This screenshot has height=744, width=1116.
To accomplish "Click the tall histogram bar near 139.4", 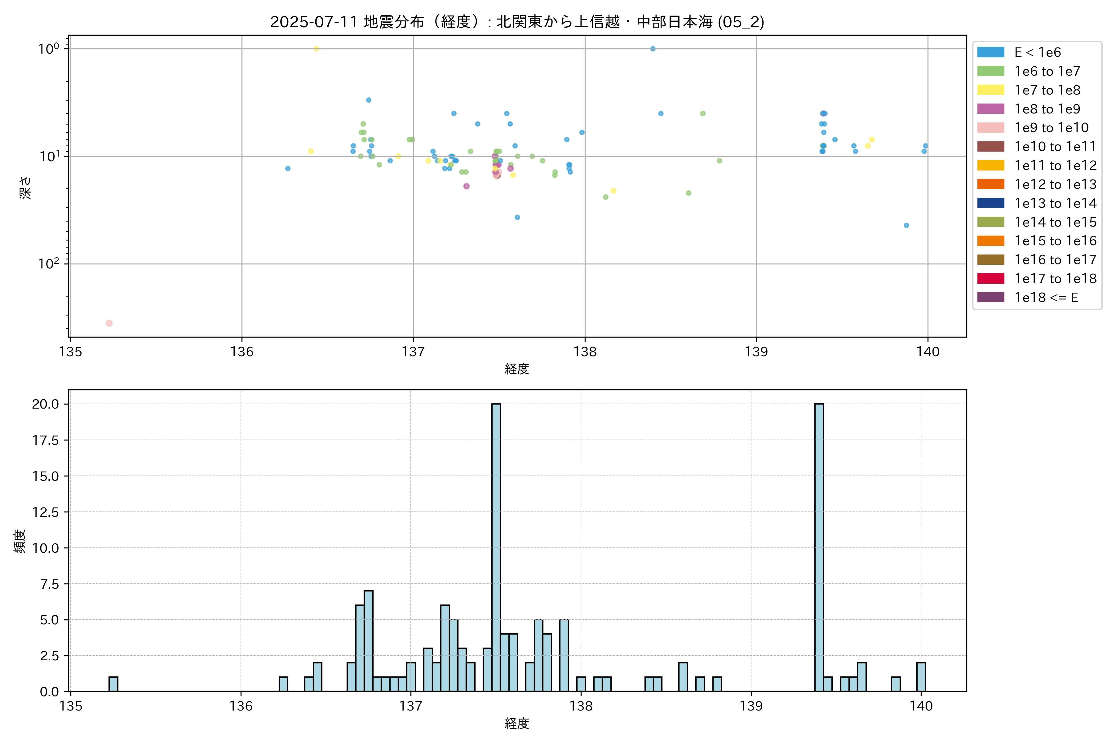I will 819,546.
